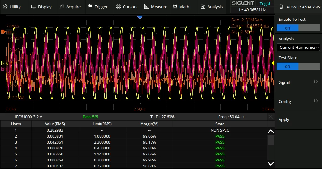
Task: Click the Trigger flag icon
Action: [x=90, y=7]
